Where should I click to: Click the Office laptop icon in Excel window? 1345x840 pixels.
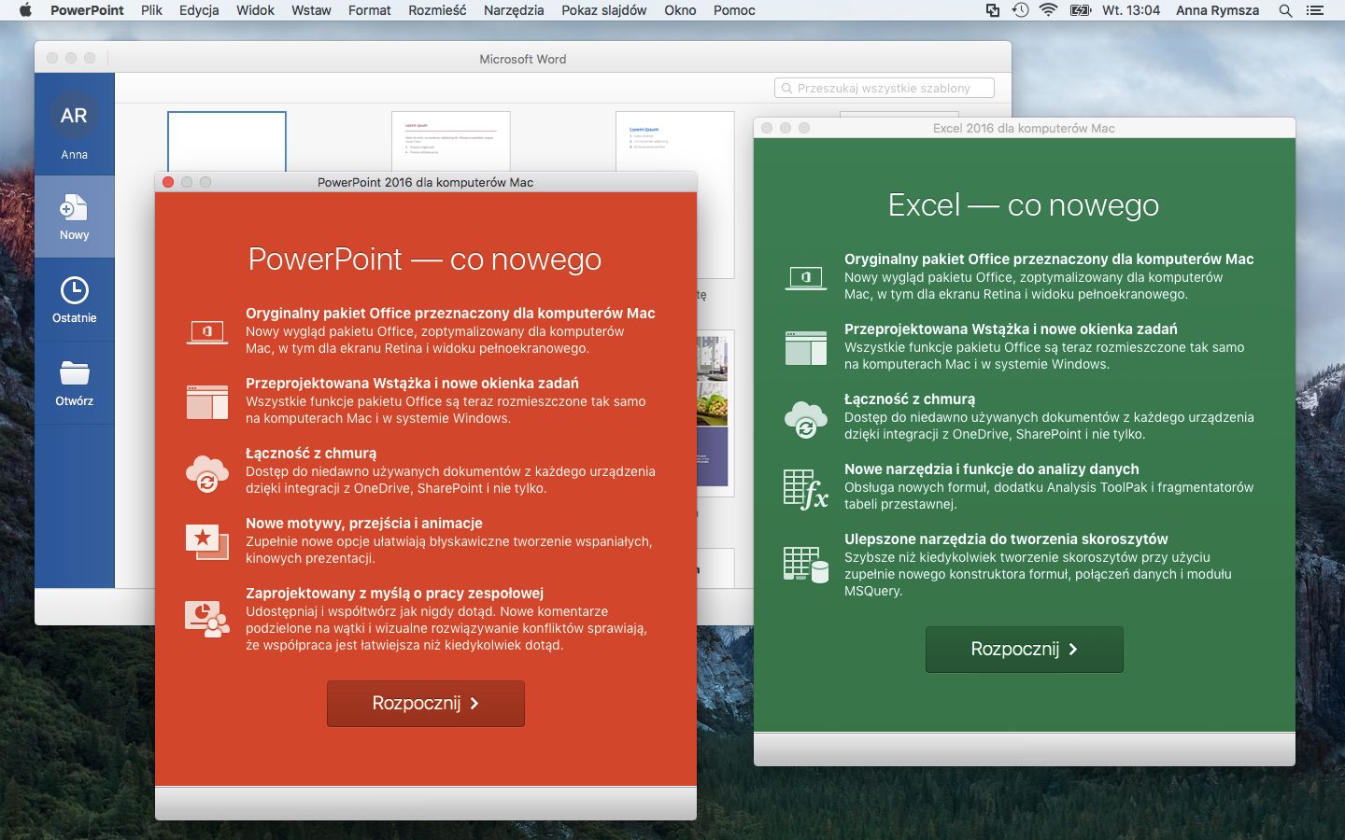coord(806,277)
